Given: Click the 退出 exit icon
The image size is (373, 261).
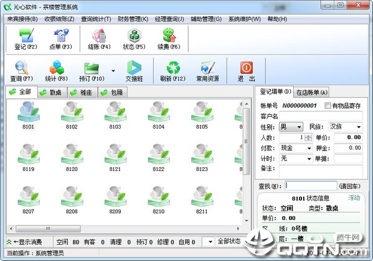Looking at the screenshot, I should (247, 71).
